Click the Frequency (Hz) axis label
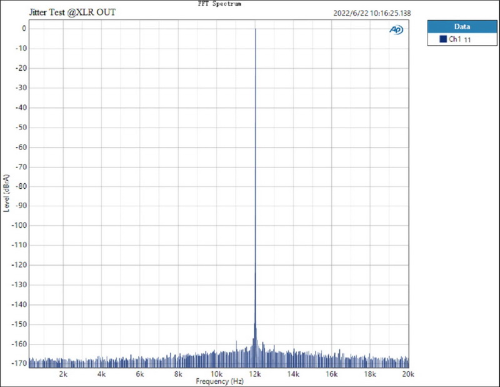The width and height of the screenshot is (500, 387). (219, 381)
